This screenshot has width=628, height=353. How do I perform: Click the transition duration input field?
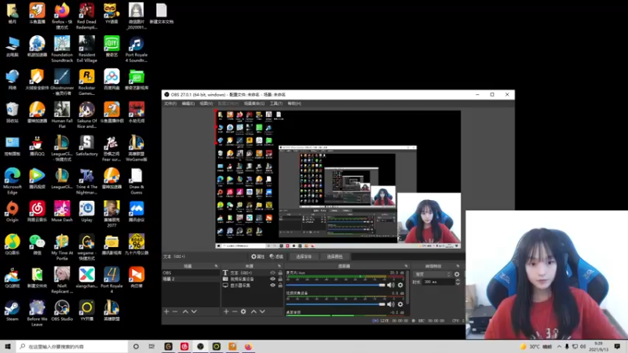[x=438, y=282]
